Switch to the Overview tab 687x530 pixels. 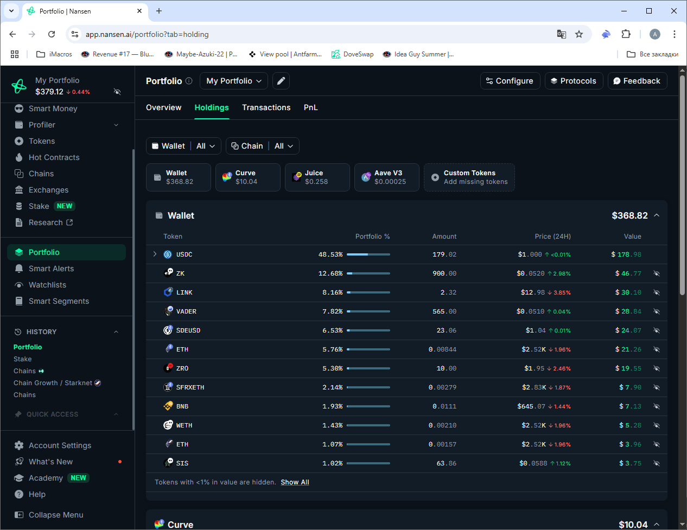tap(164, 107)
